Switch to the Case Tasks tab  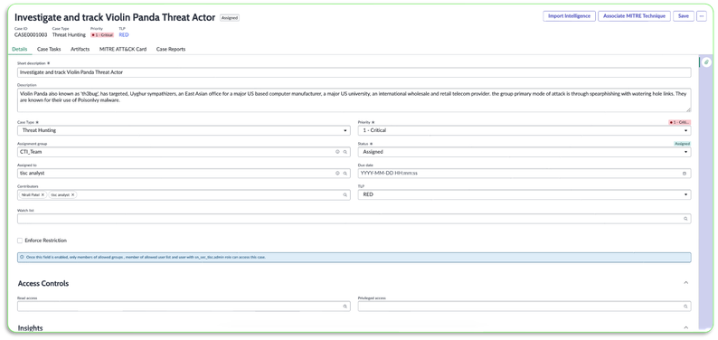[x=49, y=49]
